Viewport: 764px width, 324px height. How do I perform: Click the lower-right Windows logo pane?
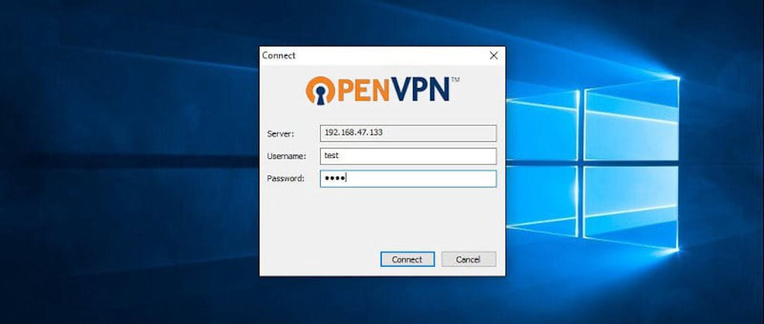[x=631, y=208]
